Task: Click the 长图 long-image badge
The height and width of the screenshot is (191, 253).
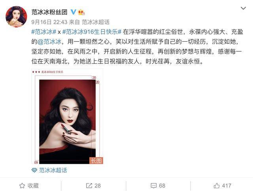Action: point(96,160)
